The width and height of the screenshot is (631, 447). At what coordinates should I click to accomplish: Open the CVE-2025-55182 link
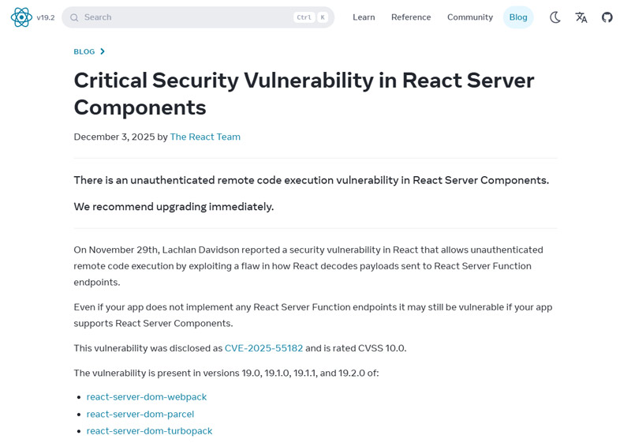click(263, 348)
